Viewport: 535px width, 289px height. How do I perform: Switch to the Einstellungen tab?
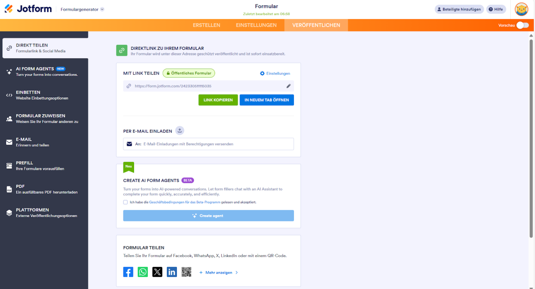coord(256,25)
